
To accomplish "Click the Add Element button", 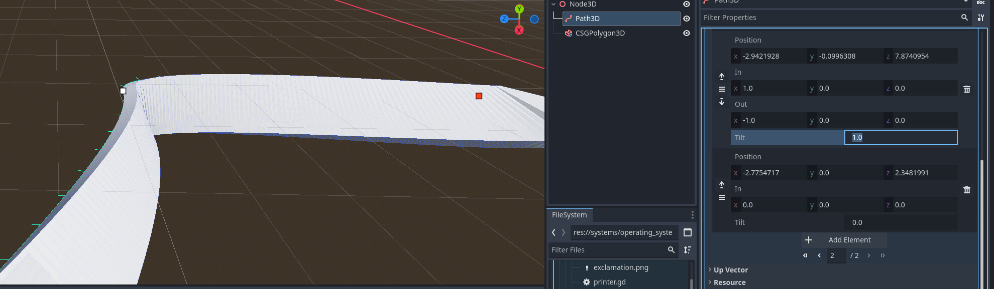I will pos(844,240).
